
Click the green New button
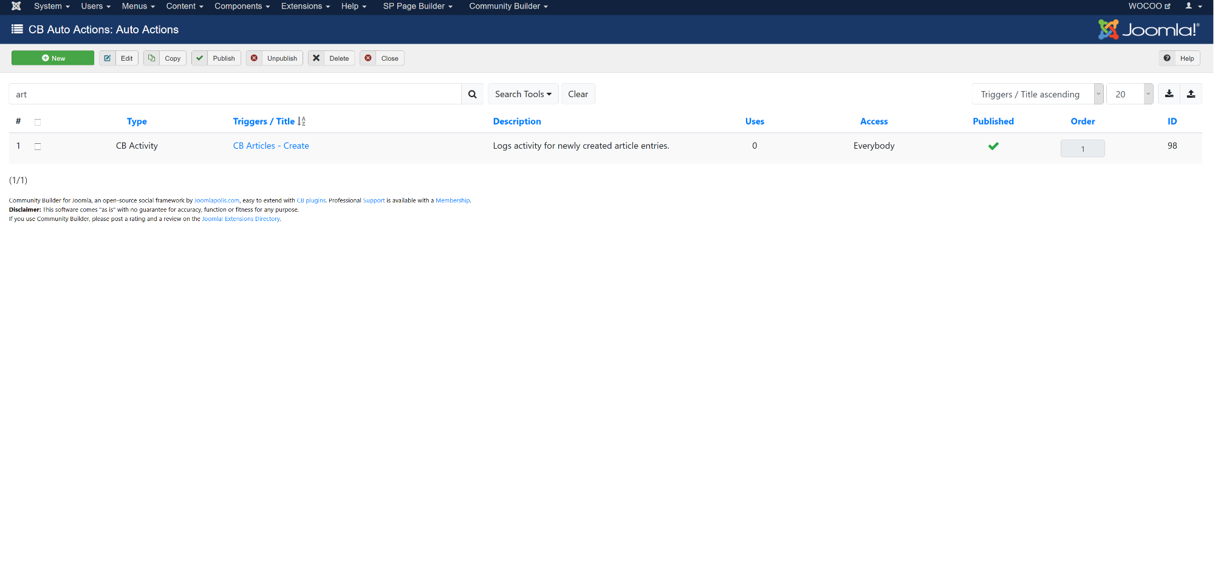pos(53,58)
